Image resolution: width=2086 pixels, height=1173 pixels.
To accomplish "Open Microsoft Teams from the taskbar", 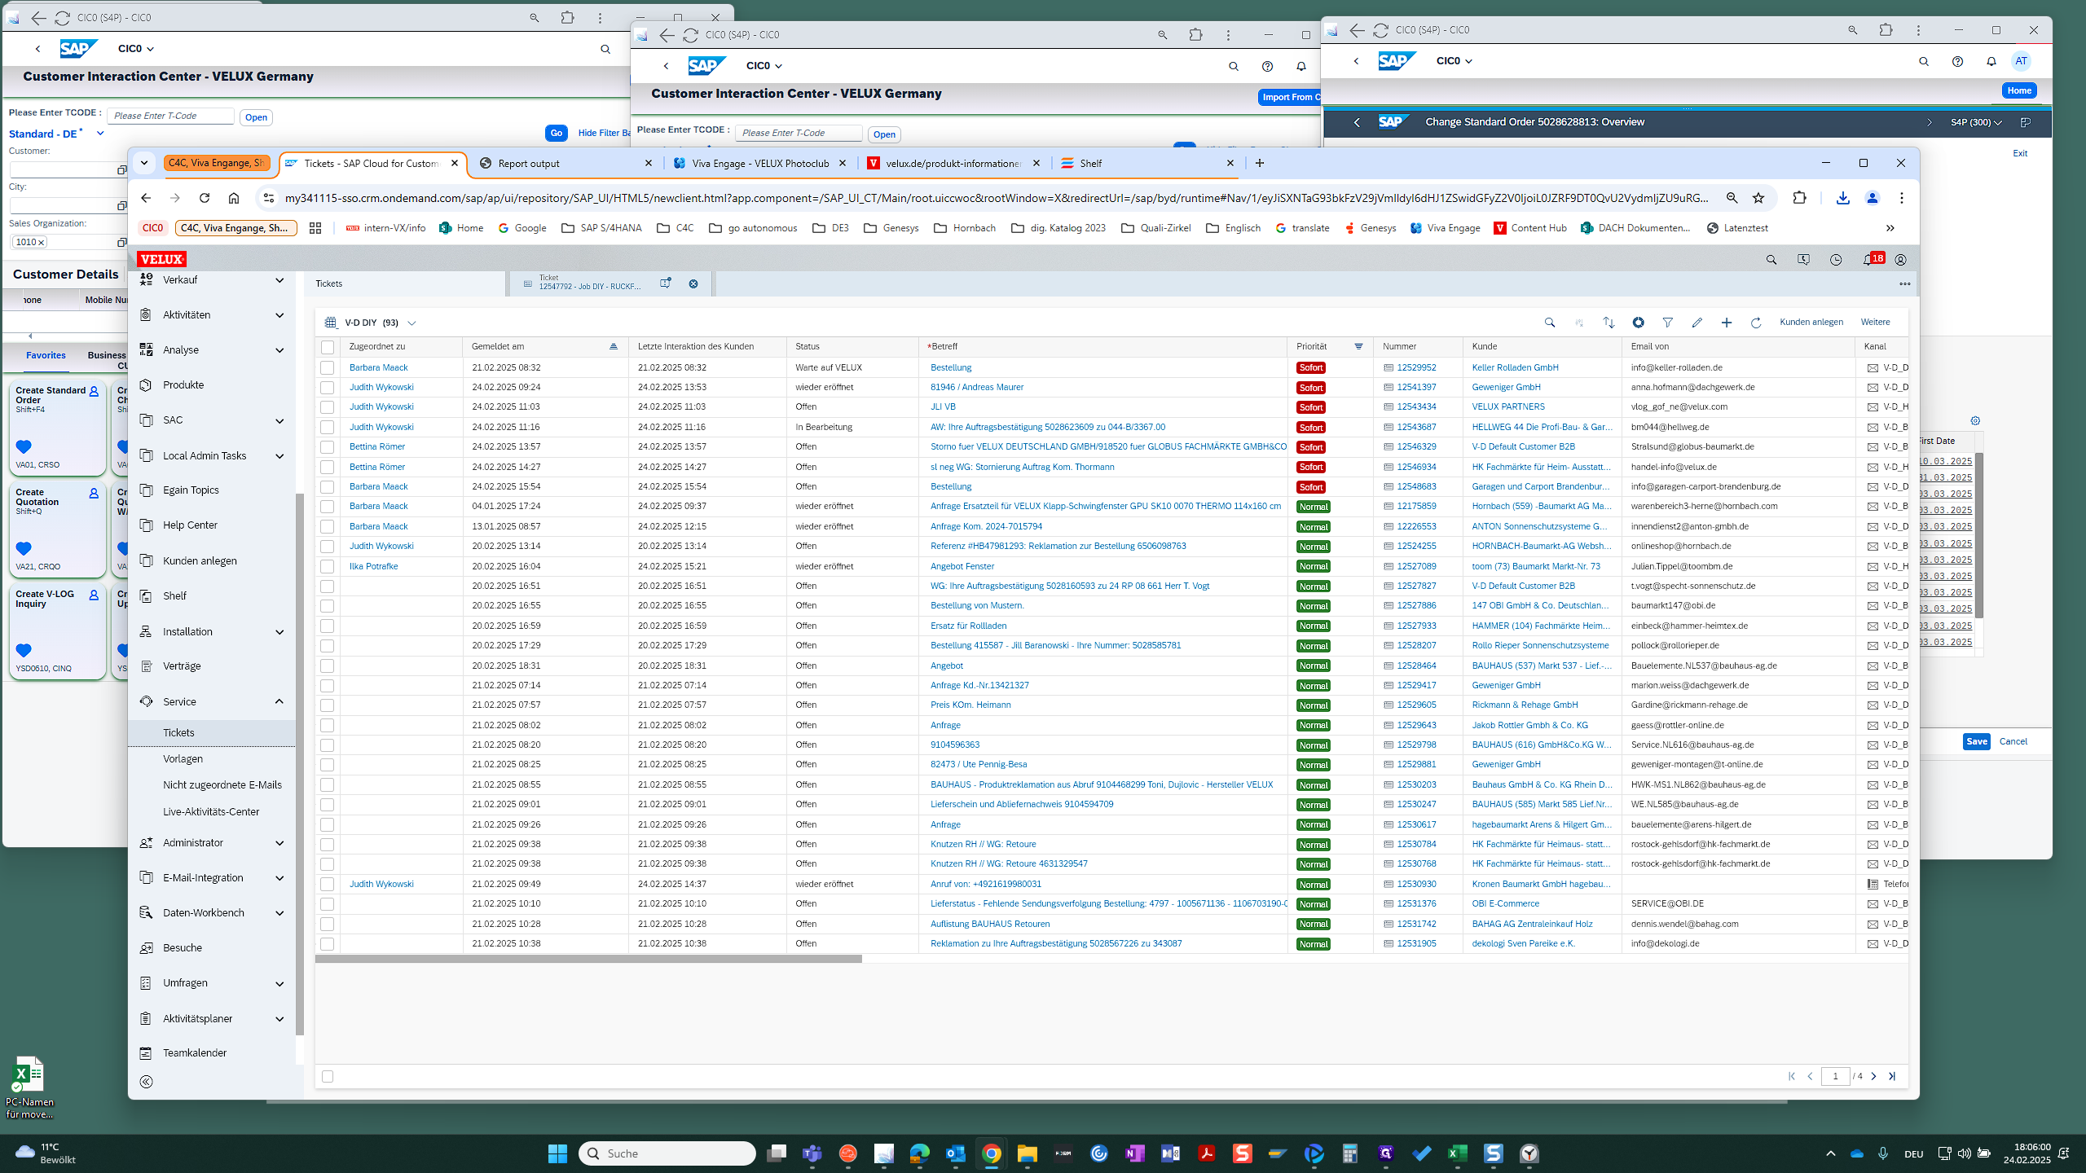I will tap(812, 1153).
